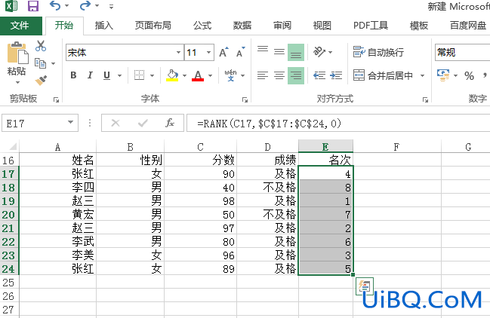
Task: Click the orientation text rotation icon
Action: tap(319, 51)
